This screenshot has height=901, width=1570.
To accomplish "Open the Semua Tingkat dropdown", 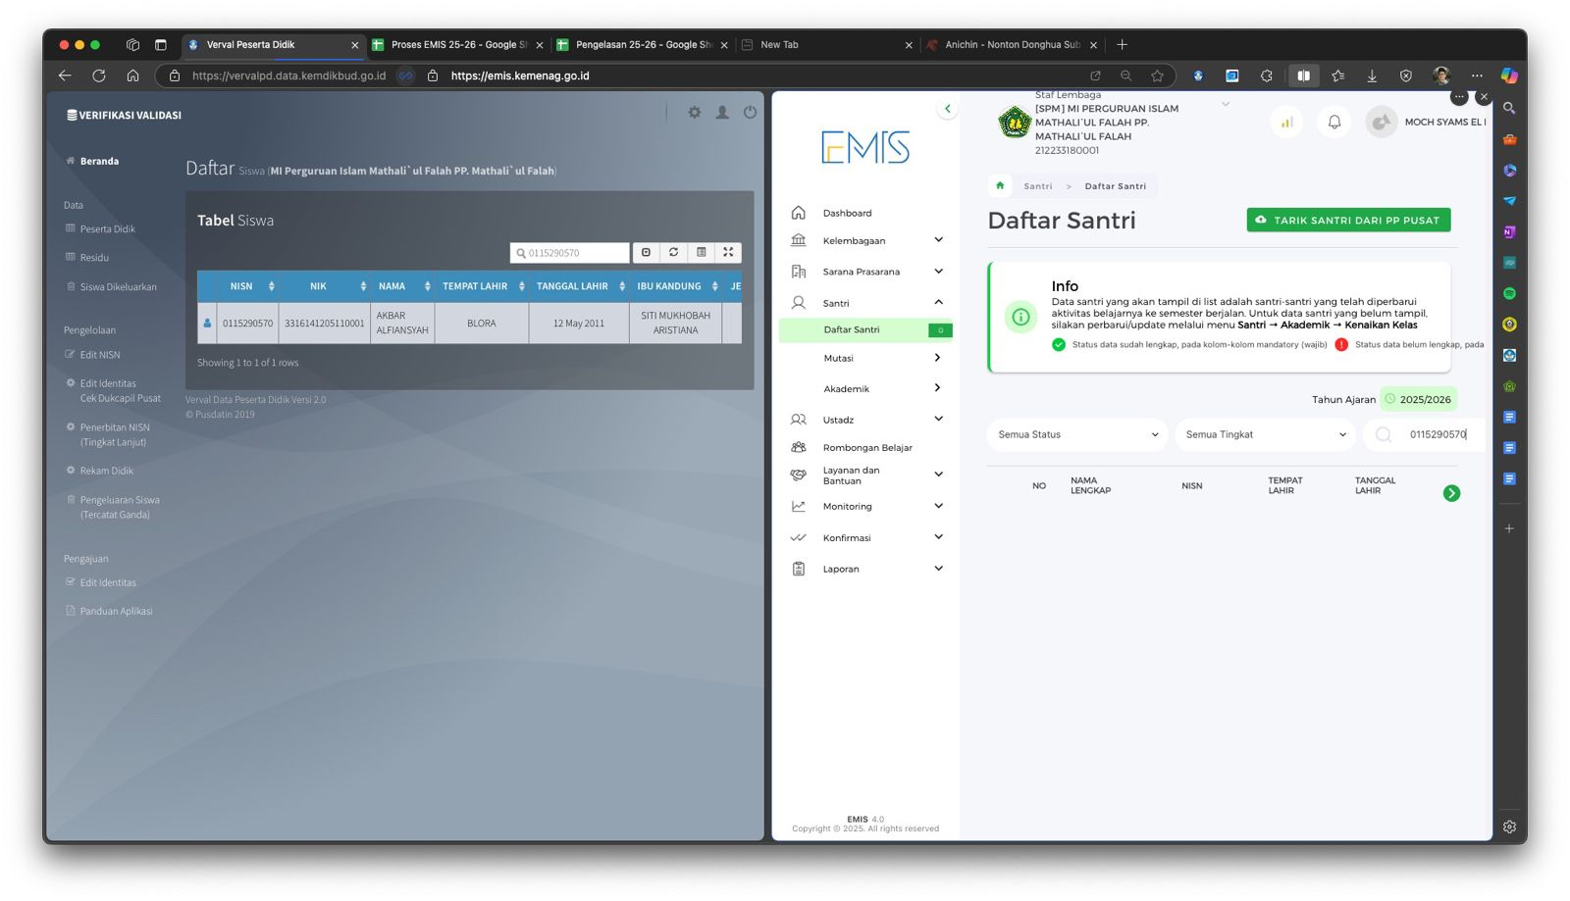I will click(x=1265, y=434).
